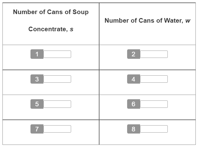Click the "Number of Cans of Soup" header text
This screenshot has height=147, width=197.
click(51, 12)
